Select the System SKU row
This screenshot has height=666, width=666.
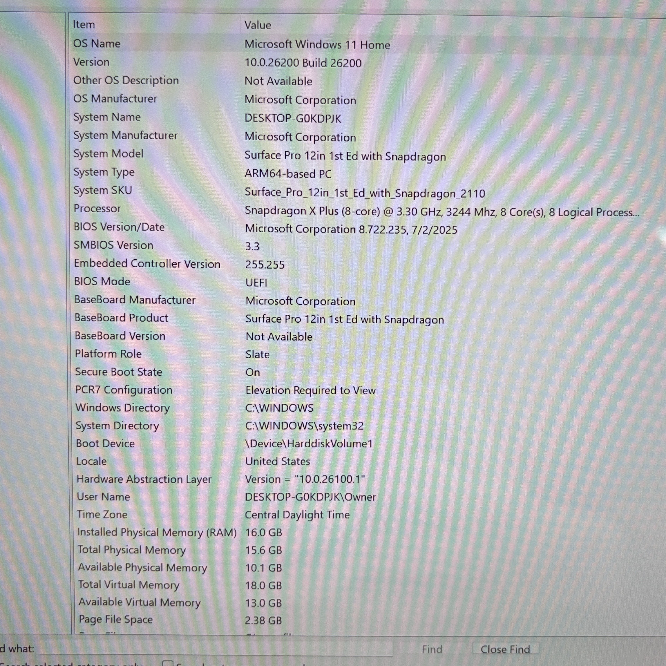tap(359, 192)
